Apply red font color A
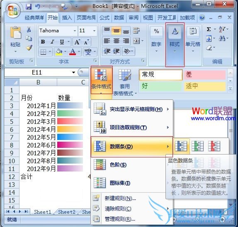 click(73, 52)
